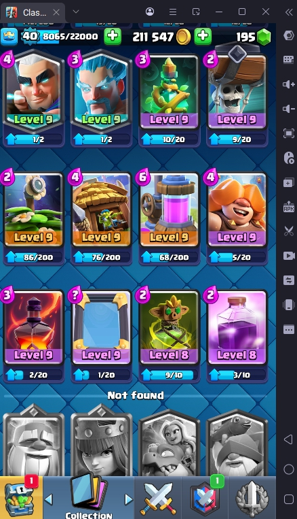Viewport: 297px width, 519px height.
Task: Open the emulator APK install icon
Action: 289,207
